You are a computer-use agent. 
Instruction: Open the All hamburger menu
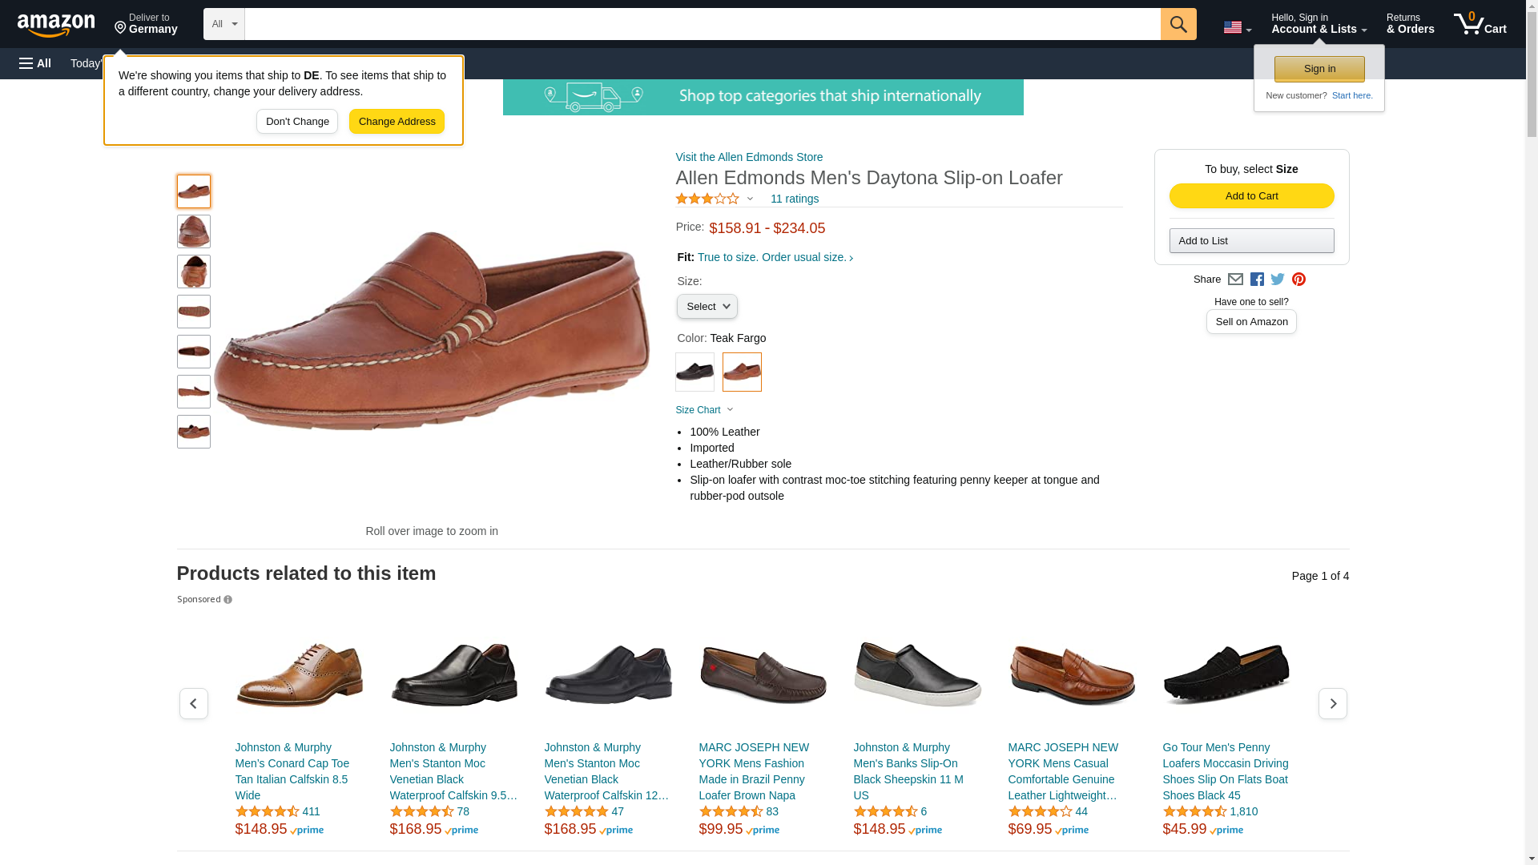tap(35, 63)
